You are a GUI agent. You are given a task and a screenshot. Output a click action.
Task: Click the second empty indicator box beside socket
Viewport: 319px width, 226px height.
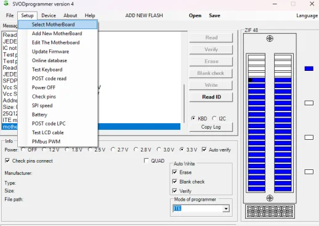309,137
